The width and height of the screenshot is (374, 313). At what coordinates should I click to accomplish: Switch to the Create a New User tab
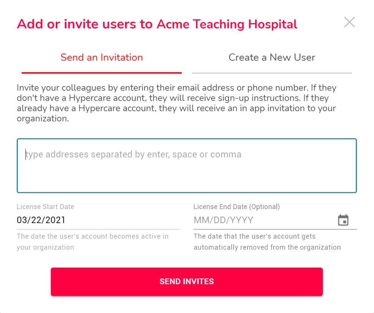click(x=272, y=58)
